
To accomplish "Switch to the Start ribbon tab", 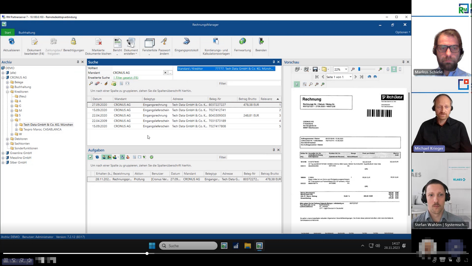I will coord(8,33).
